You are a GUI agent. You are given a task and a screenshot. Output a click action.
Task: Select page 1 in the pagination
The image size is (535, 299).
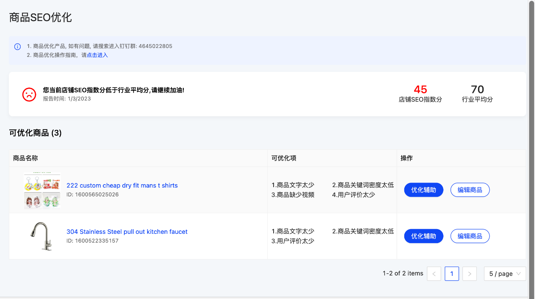pyautogui.click(x=452, y=273)
